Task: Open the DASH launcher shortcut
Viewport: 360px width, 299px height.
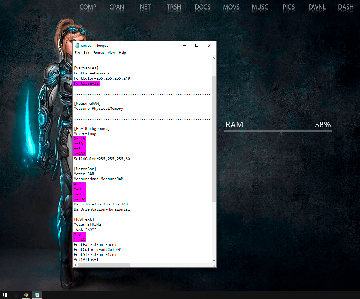Action: pos(346,7)
